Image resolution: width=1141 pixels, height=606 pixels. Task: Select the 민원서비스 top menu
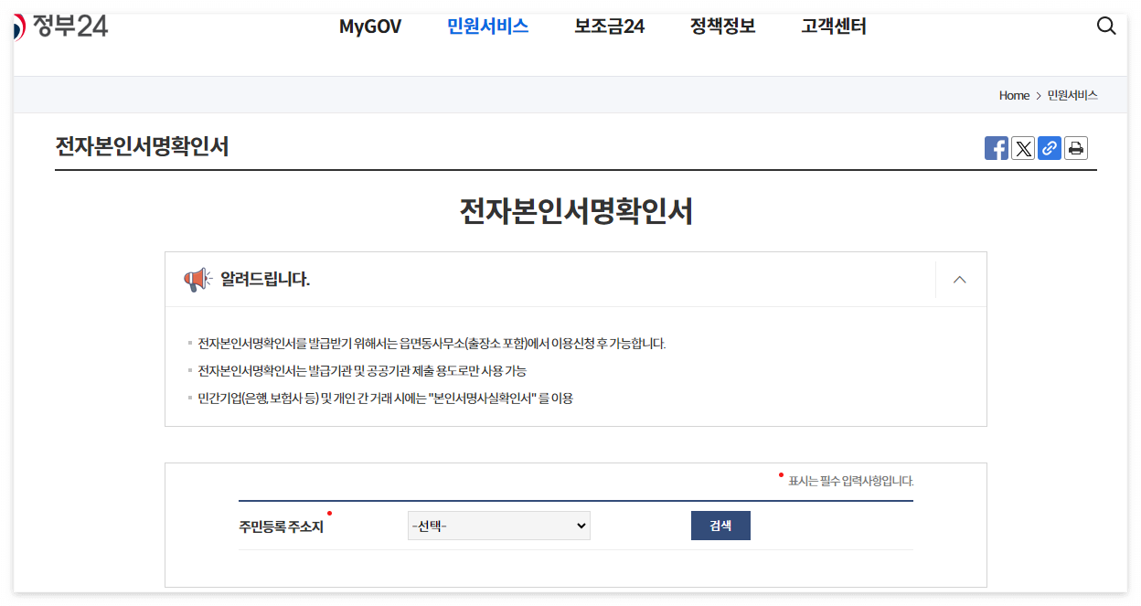tap(487, 27)
